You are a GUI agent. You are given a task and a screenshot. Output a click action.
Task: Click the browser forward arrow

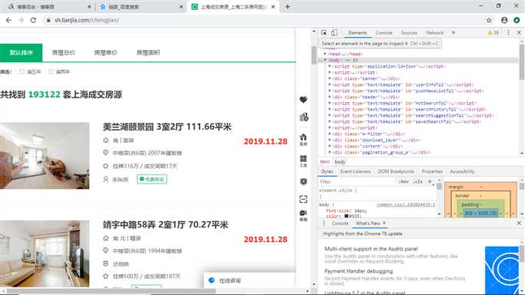pos(21,20)
